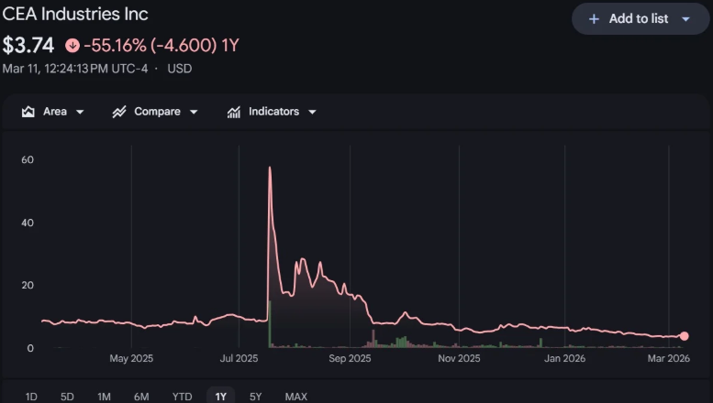The image size is (713, 403).
Task: Choose the 6M time range
Action: pyautogui.click(x=141, y=396)
